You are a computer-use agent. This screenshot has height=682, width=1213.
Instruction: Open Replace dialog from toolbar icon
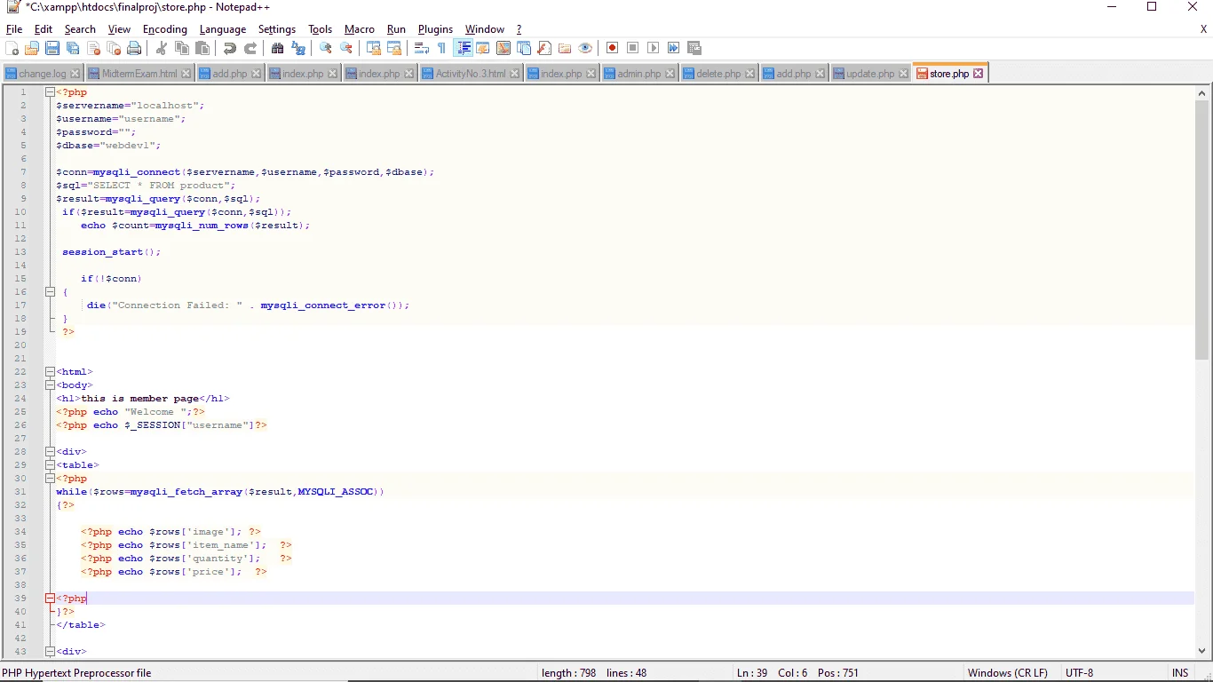[298, 48]
